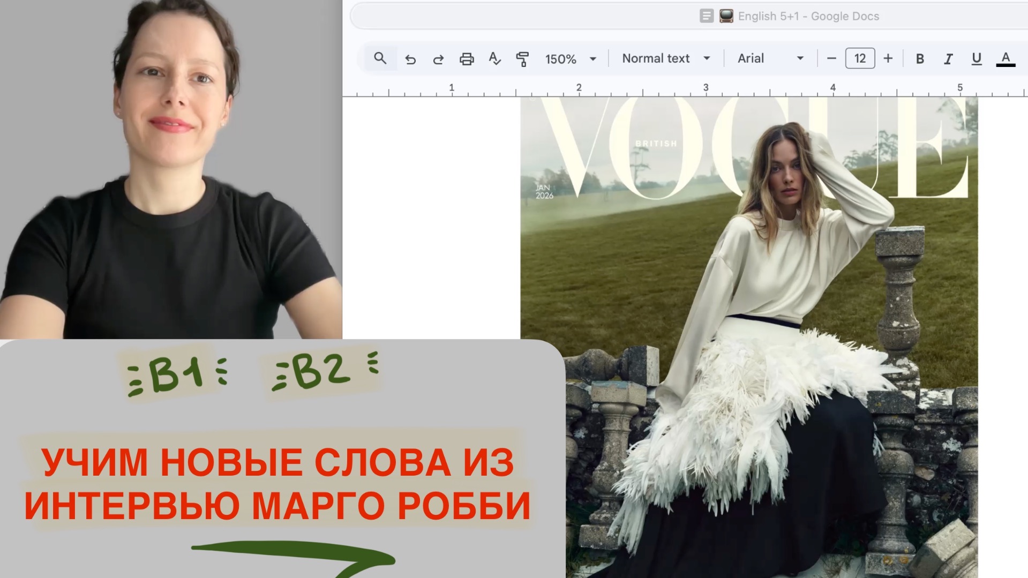Toggle italic formatting
1028x578 pixels.
point(948,59)
